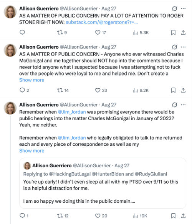The height and width of the screenshot is (224, 192).
Task: Expand Show more on Charles McGonigal tweet
Action: click(x=32, y=80)
